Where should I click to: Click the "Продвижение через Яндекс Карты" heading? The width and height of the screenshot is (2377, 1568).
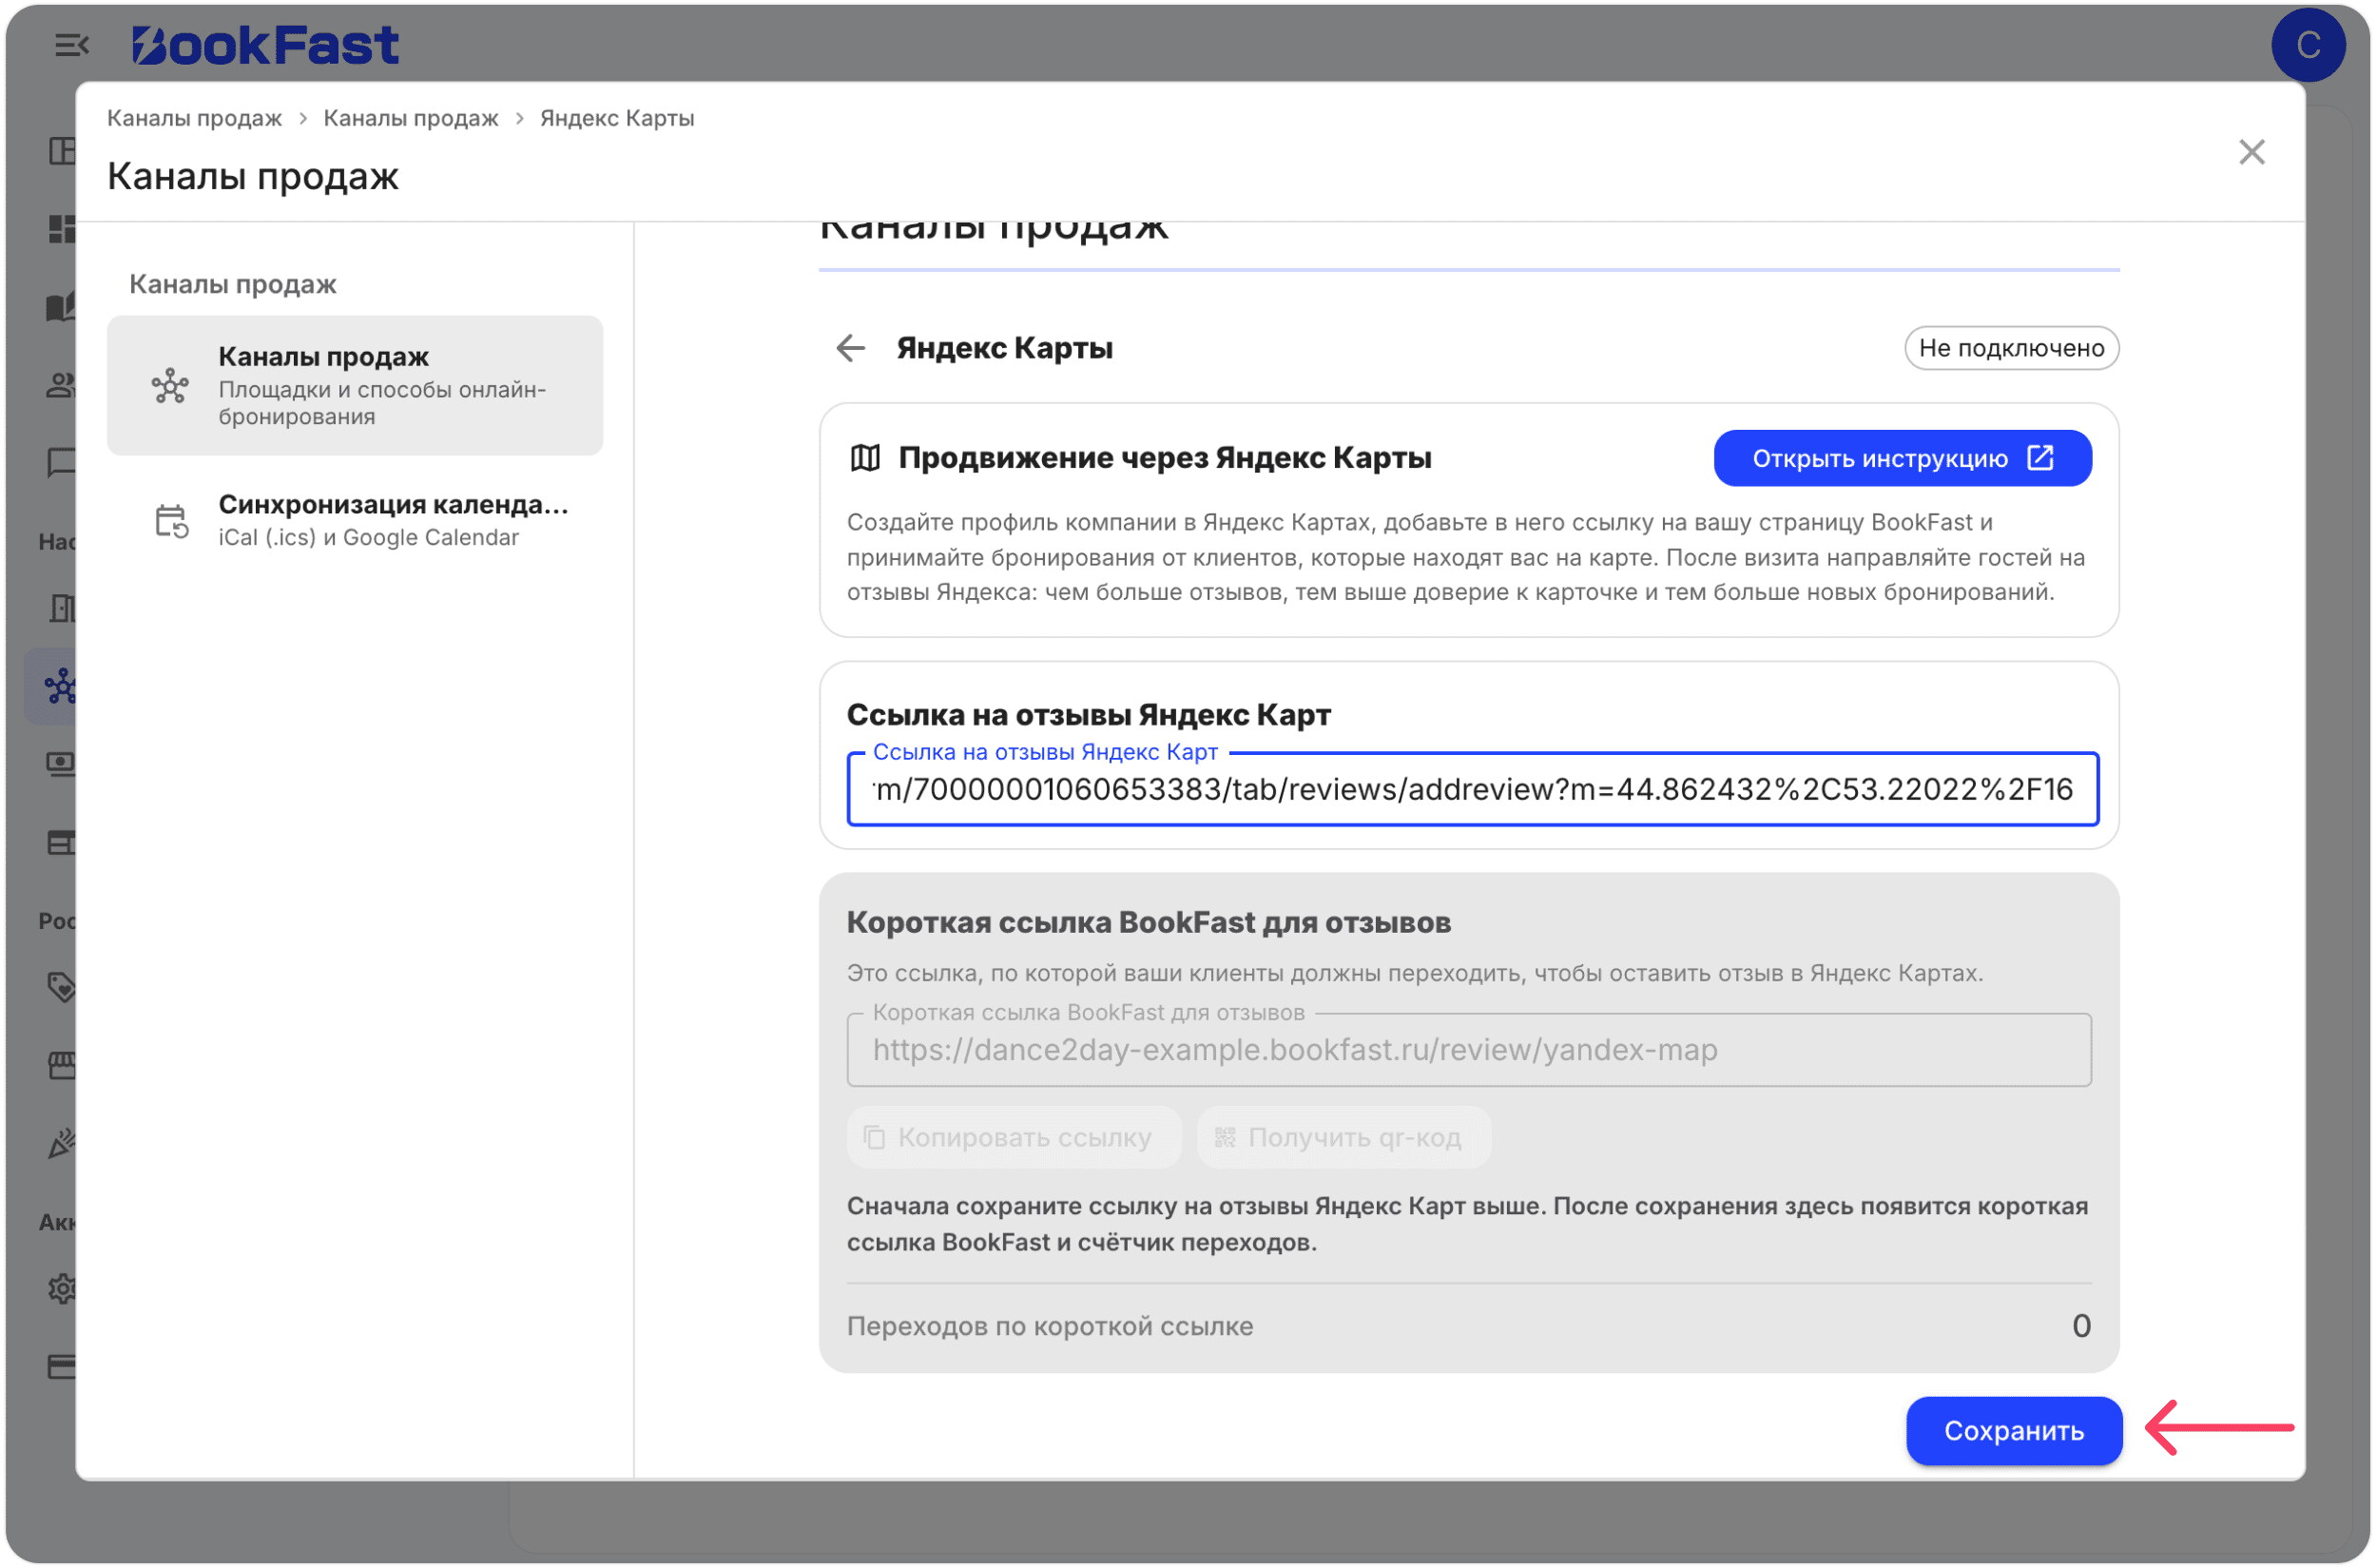(1164, 458)
